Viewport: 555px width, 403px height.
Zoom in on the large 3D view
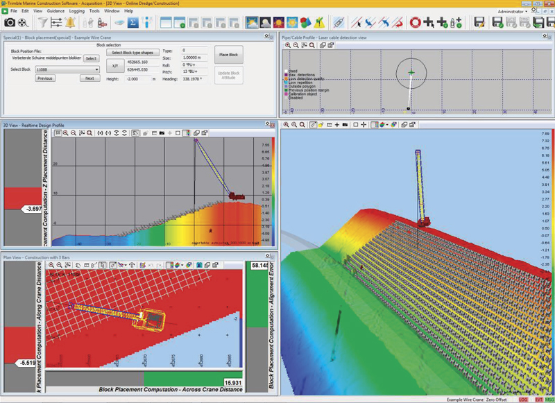pos(286,125)
